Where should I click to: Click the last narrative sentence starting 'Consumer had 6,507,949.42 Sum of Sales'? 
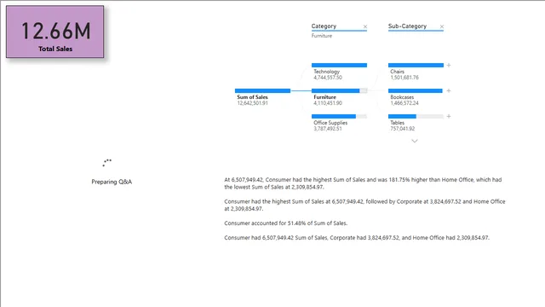point(357,238)
